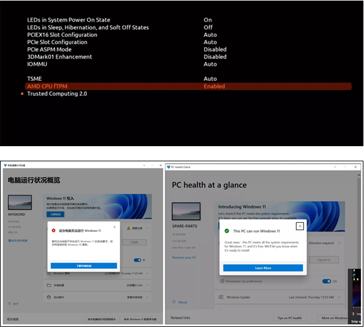Click the SPARE-PARTS PC thumbnail
This screenshot has height=328, width=364.
tap(186, 211)
